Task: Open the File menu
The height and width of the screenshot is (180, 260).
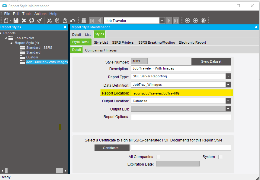Action: 7,14
